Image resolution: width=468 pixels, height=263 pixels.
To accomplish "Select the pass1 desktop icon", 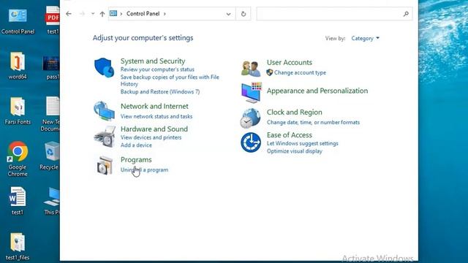I will point(51,67).
